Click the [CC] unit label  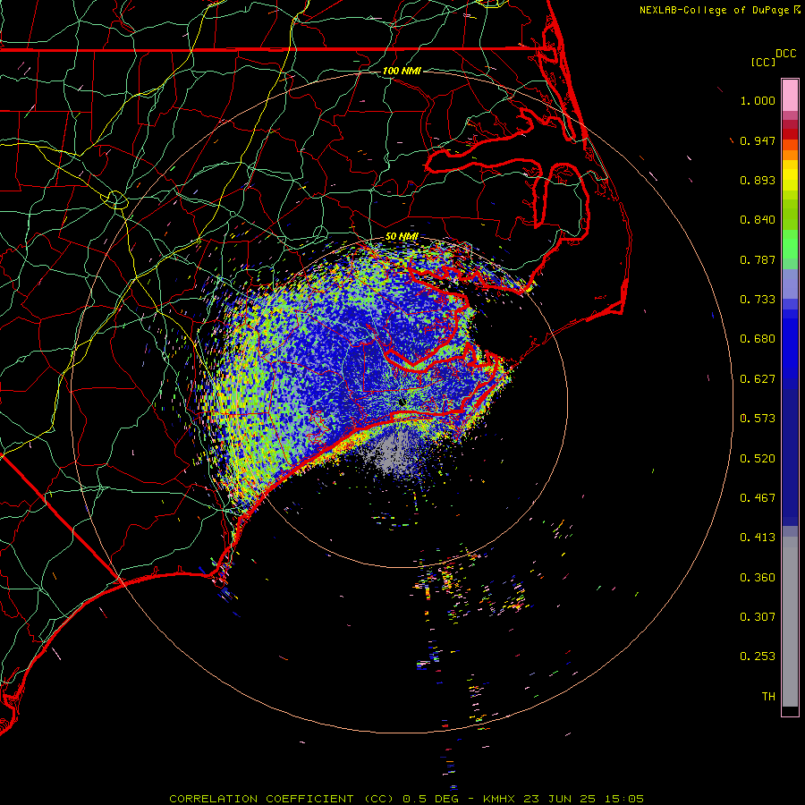pos(763,62)
